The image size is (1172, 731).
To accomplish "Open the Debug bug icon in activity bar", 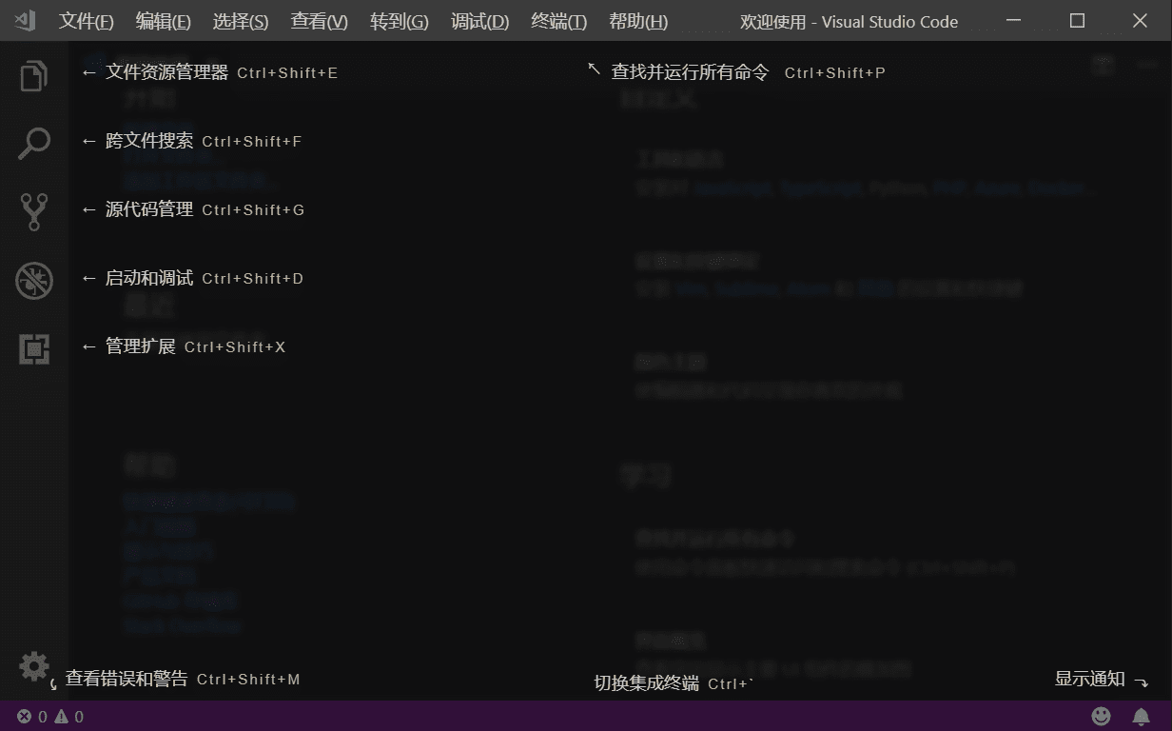I will [33, 281].
